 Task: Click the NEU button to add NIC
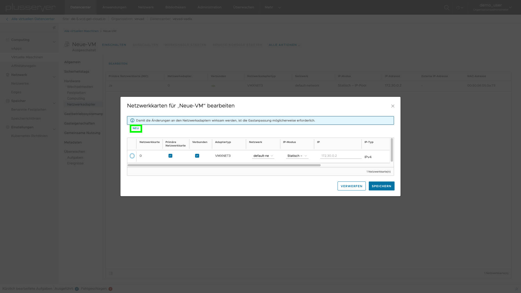coord(136,128)
